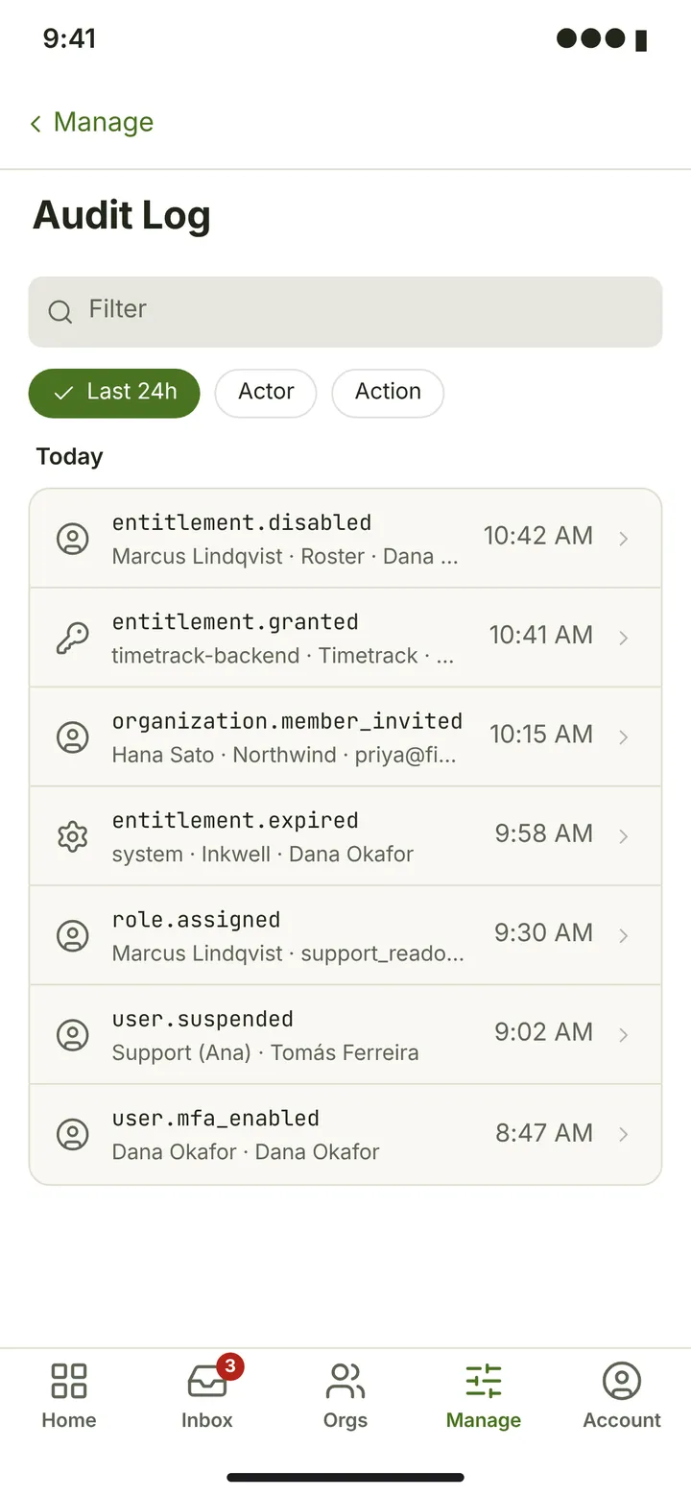Toggle the Last 24h filter chip
The image size is (691, 1496).
(114, 393)
